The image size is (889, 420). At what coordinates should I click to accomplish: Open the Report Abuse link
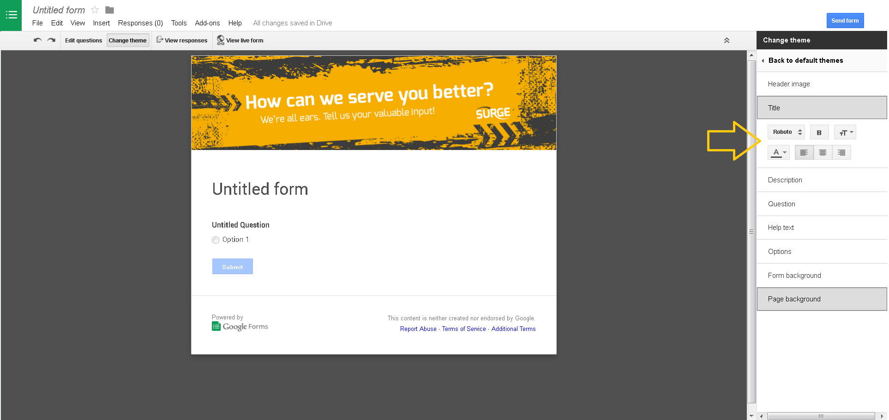click(418, 329)
